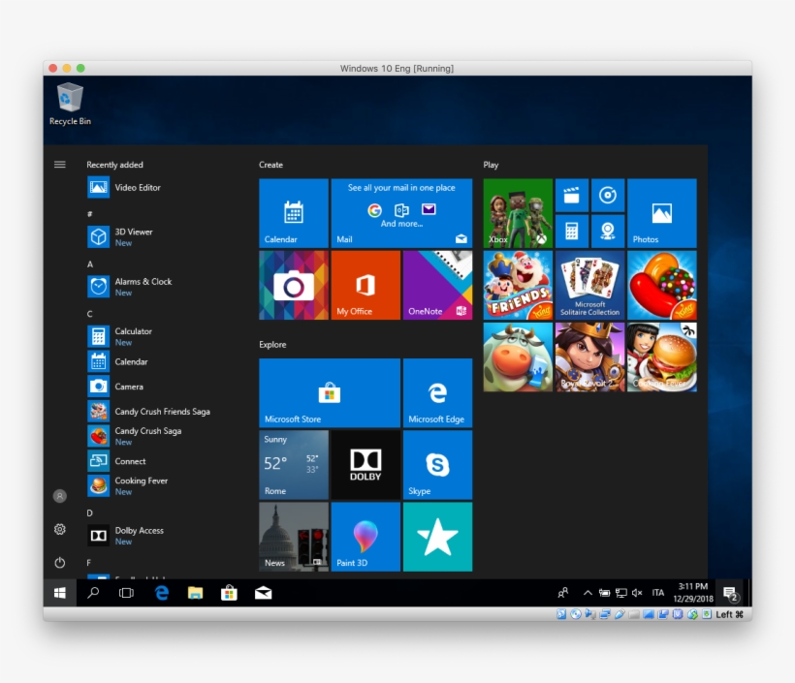795x683 pixels.
Task: Open File Explorer from the taskbar
Action: (x=193, y=592)
